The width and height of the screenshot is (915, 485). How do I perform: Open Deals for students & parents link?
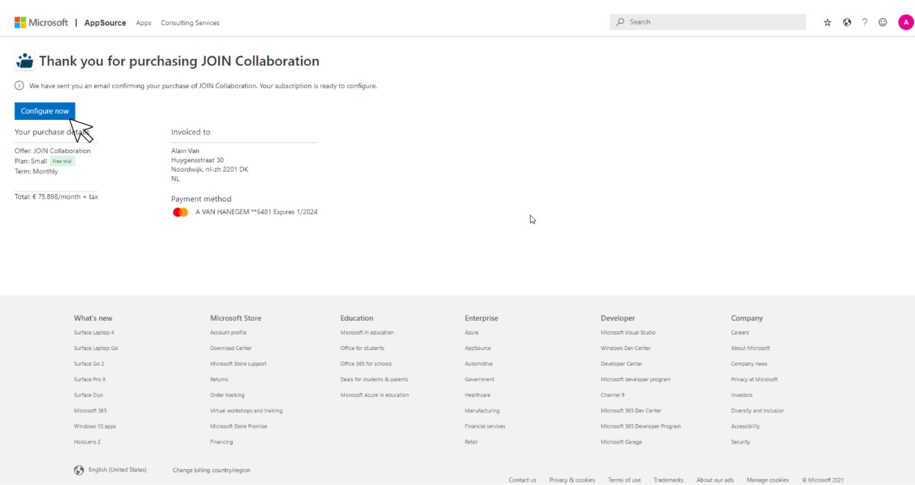(x=374, y=380)
